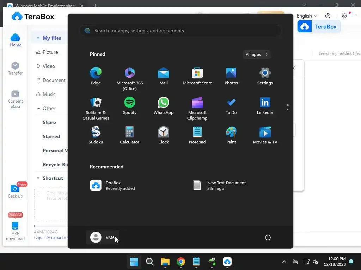
Task: Select Other category in TeraBox
Action: coord(45,108)
